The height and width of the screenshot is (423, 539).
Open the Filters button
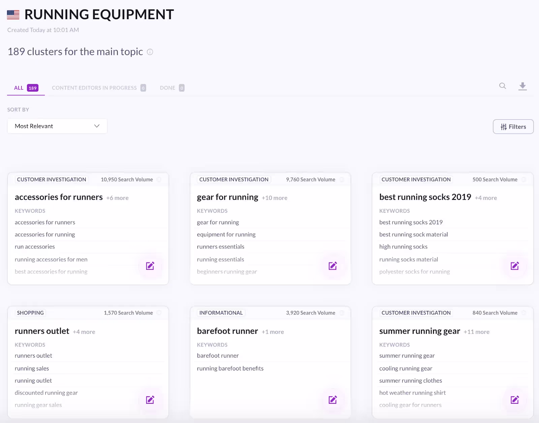click(513, 127)
